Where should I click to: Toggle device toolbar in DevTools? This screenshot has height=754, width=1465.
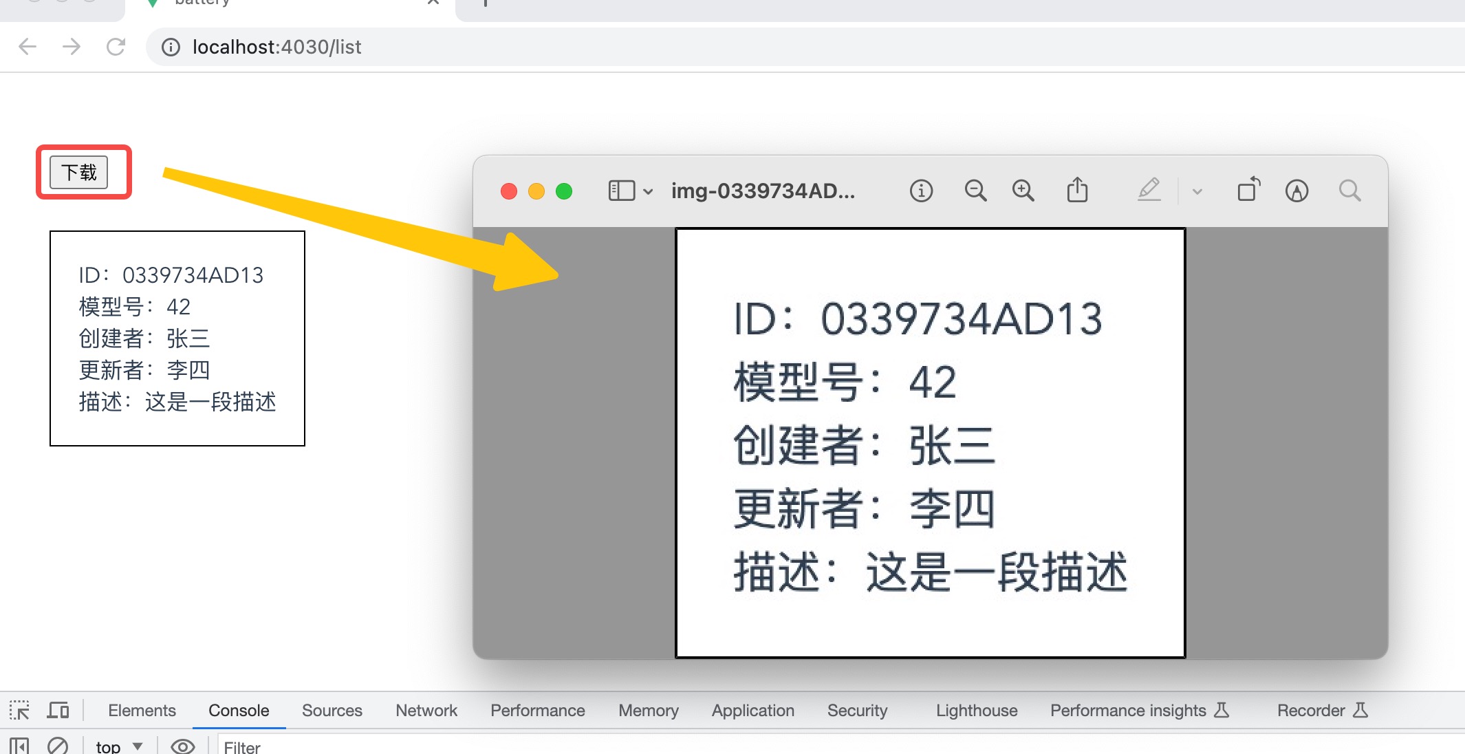58,710
